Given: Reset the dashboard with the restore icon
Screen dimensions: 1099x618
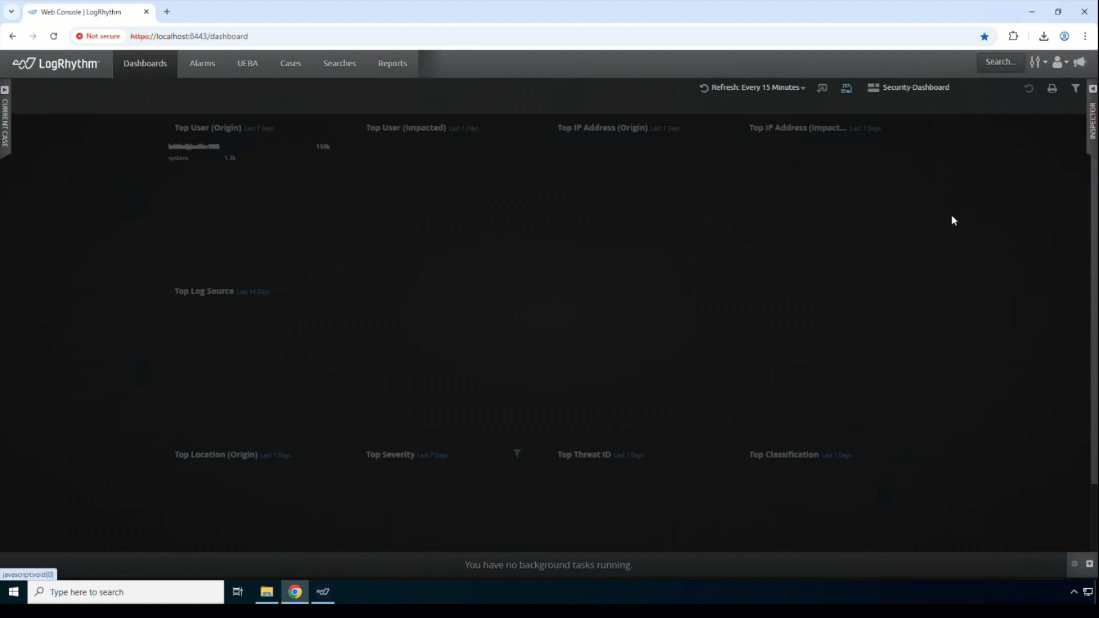Looking at the screenshot, I should 1029,88.
